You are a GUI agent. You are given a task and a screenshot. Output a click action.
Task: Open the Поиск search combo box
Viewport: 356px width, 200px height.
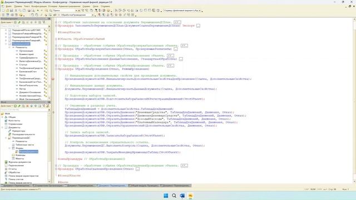65,11
